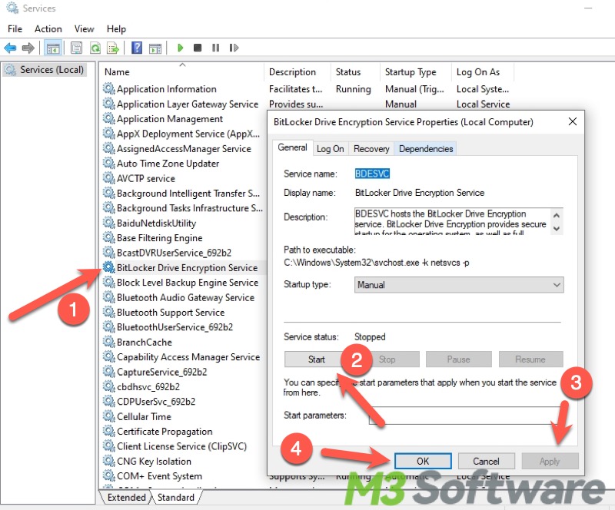Switch to the Log On tab
The width and height of the screenshot is (615, 510).
coord(331,149)
